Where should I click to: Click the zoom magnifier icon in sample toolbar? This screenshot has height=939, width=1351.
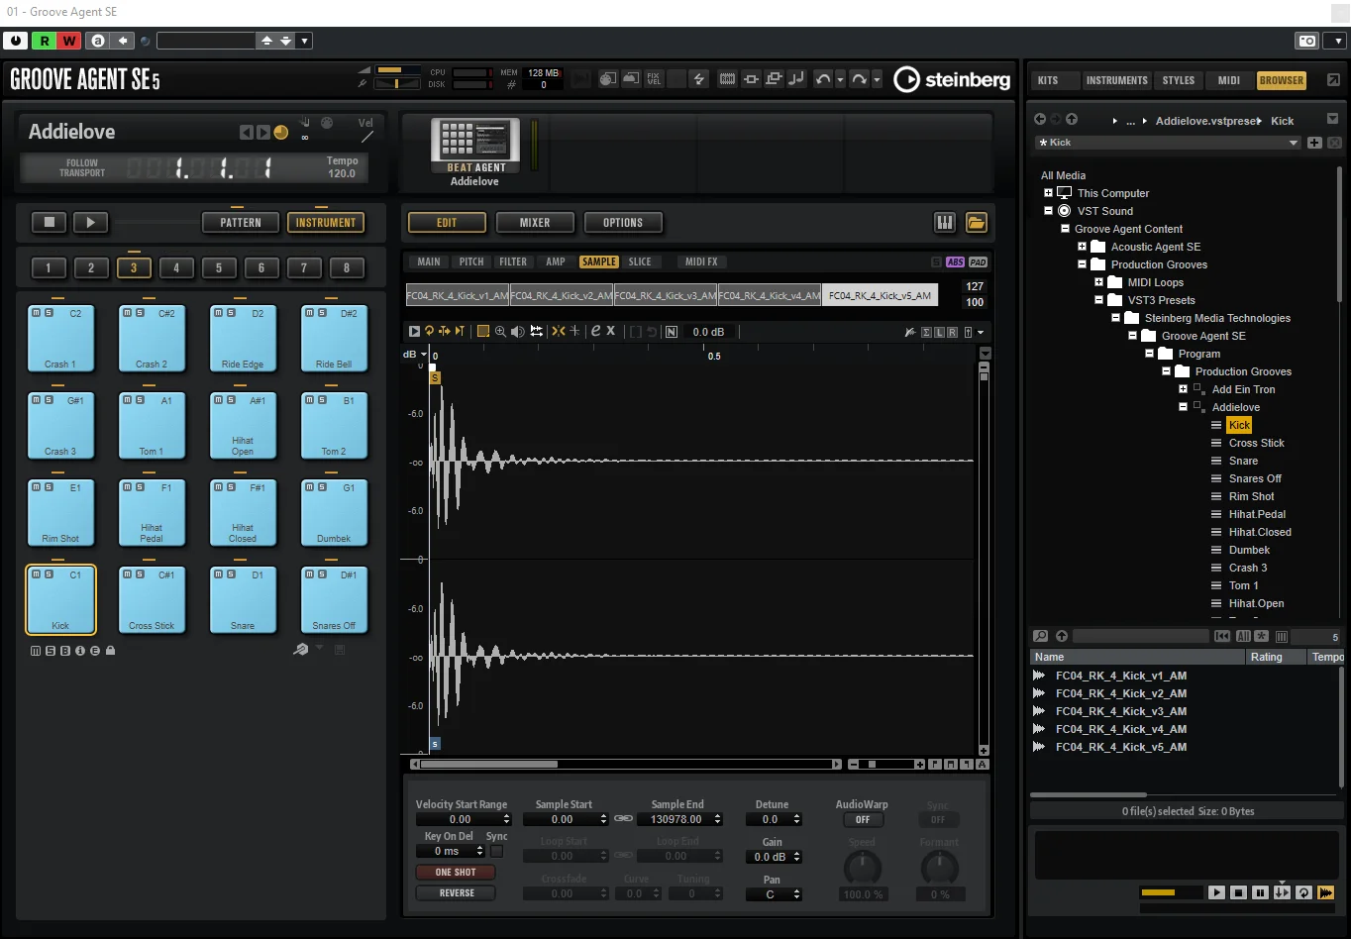point(500,331)
